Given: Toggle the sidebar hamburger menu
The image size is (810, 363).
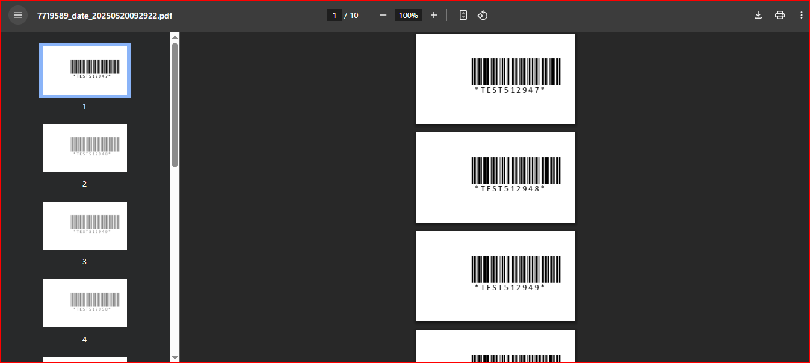Looking at the screenshot, I should point(18,15).
